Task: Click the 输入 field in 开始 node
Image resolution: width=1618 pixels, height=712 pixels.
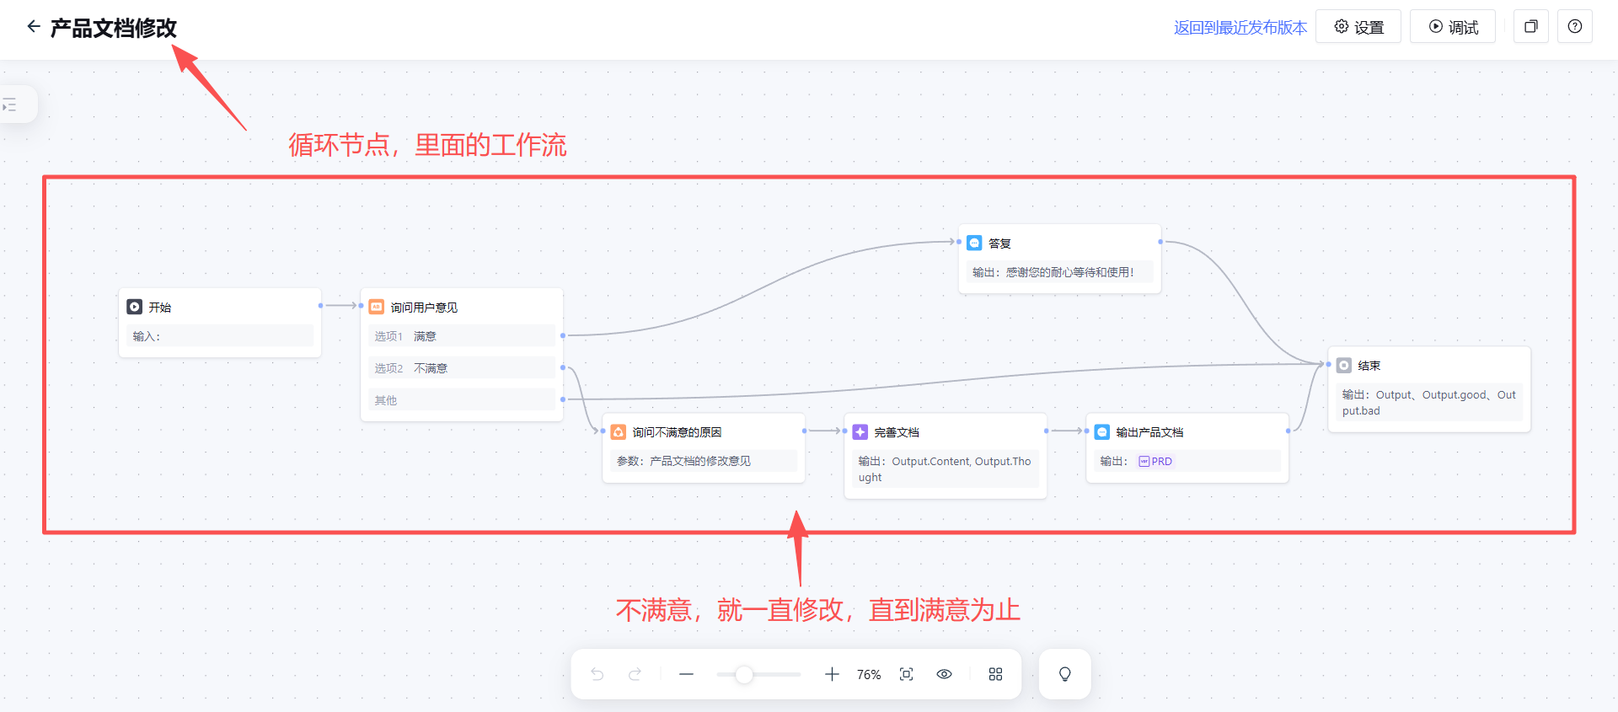Action: pos(220,336)
